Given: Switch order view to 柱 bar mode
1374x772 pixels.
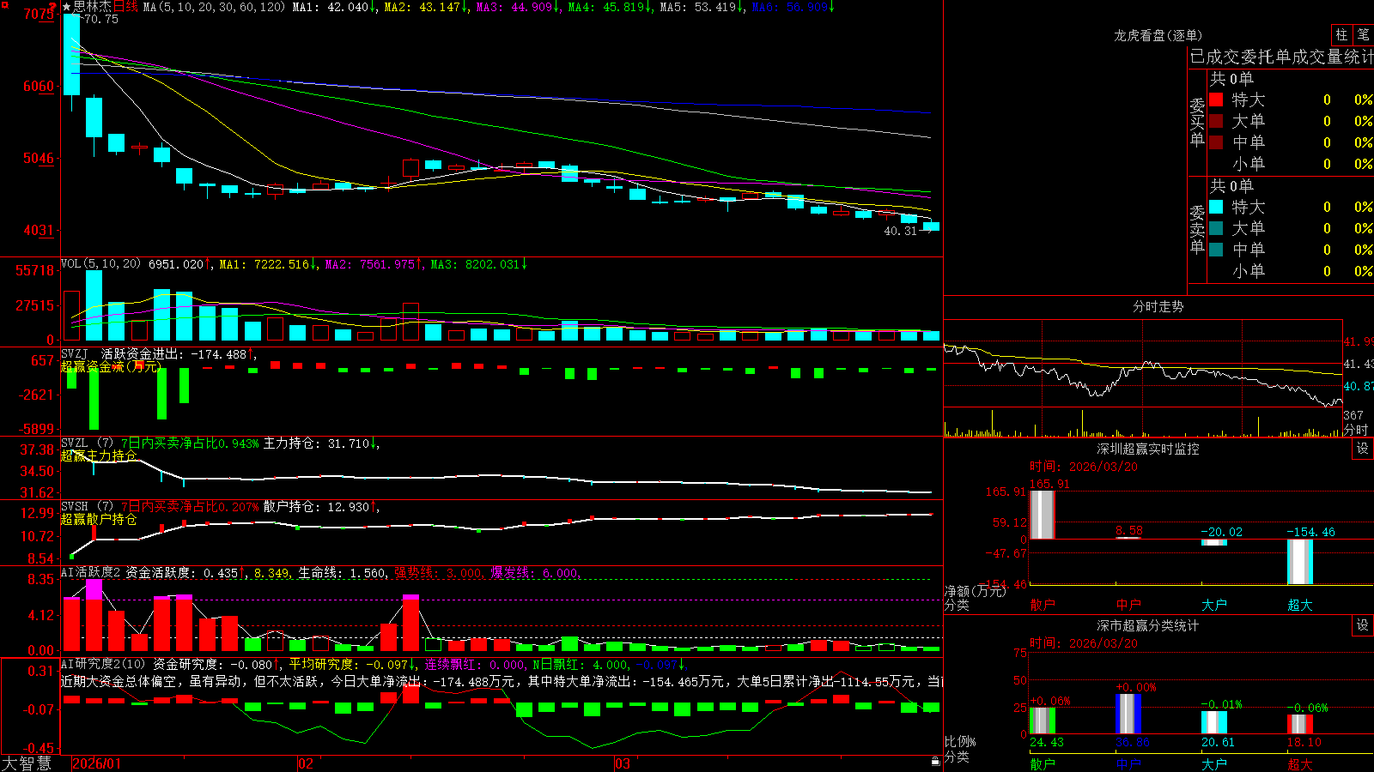Looking at the screenshot, I should (x=1341, y=34).
